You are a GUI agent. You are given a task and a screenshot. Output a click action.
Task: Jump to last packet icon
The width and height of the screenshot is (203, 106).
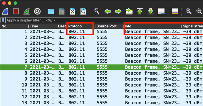pyautogui.click(x=150, y=11)
